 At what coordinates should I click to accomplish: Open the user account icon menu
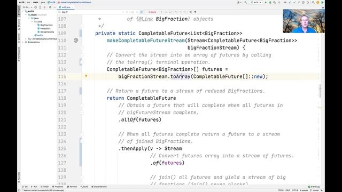239,2
